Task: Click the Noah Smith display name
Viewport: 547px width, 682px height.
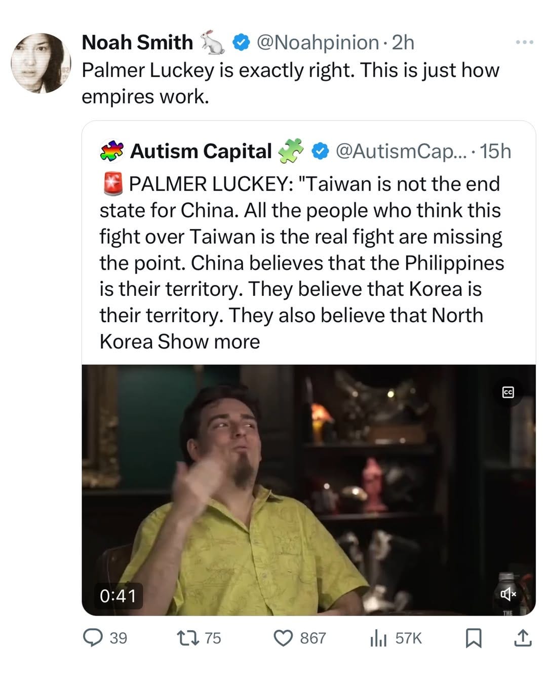Action: [x=137, y=42]
